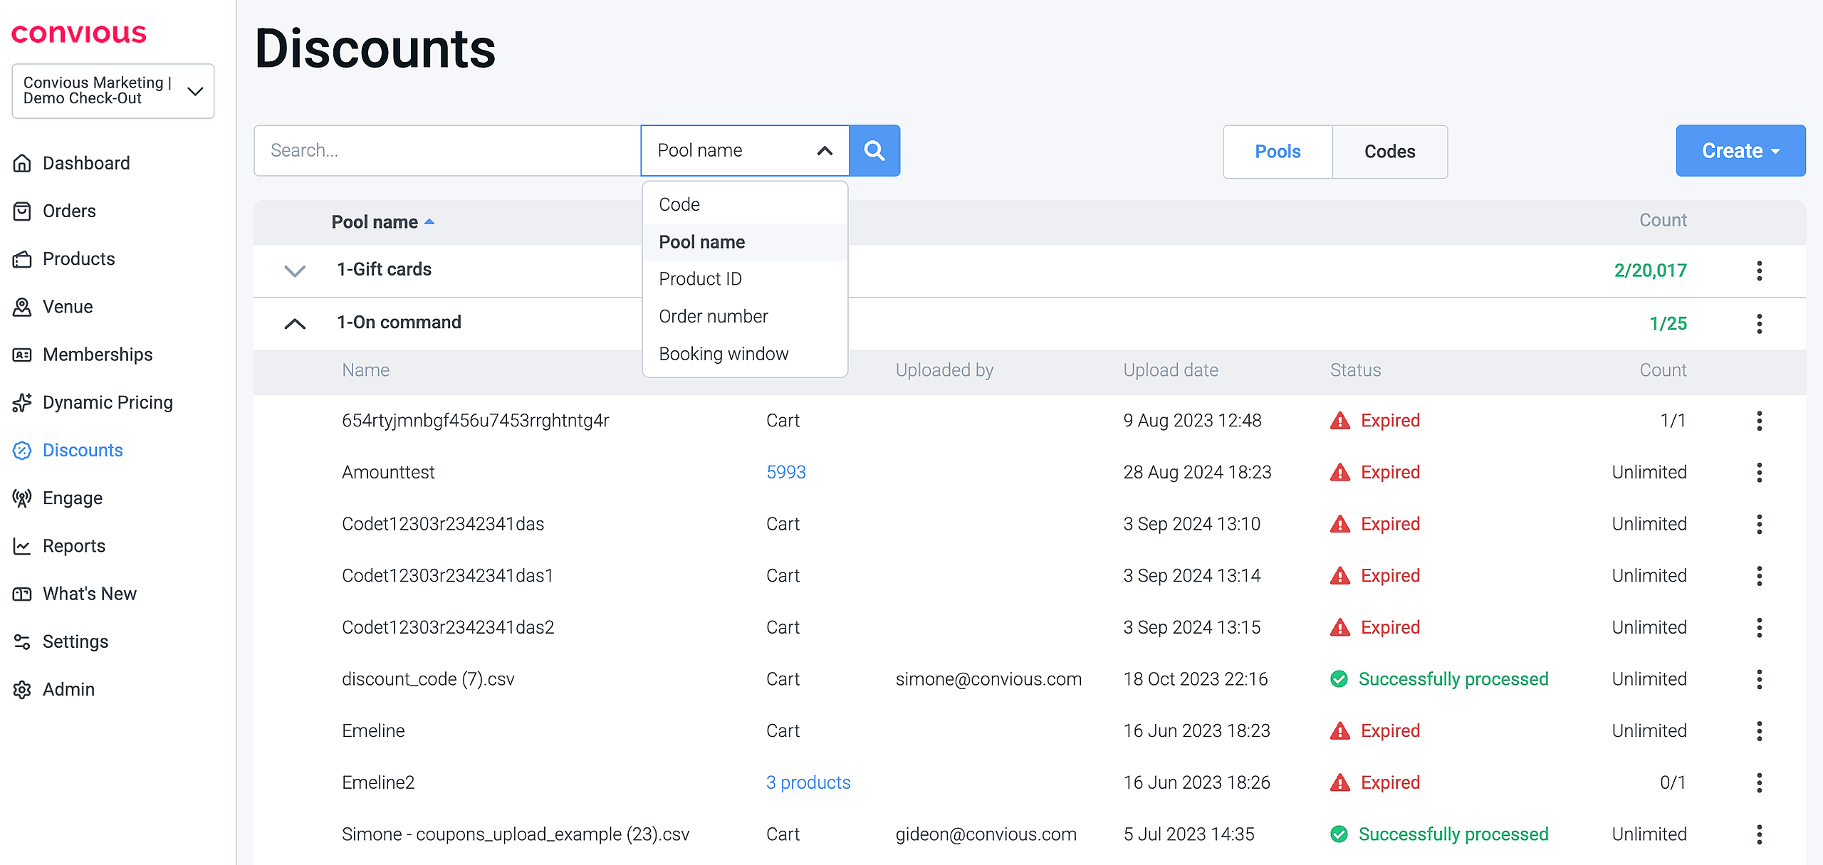Open the 5993 product link
Screen dimensions: 1823x865
click(x=785, y=472)
